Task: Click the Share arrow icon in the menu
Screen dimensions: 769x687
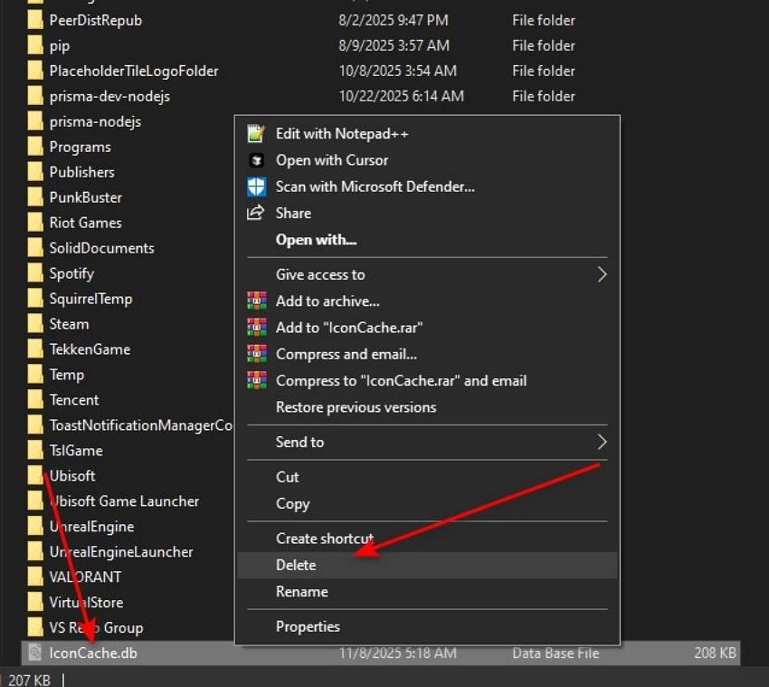Action: pyautogui.click(x=256, y=213)
